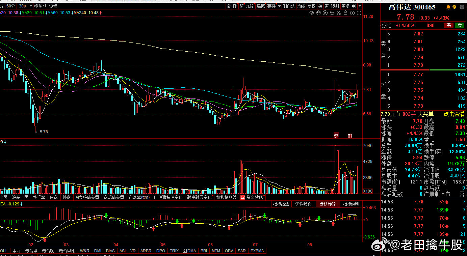The image size is (467, 256).
Task: Open the dropdown arrow after the collapse icon
Action: point(360,6)
